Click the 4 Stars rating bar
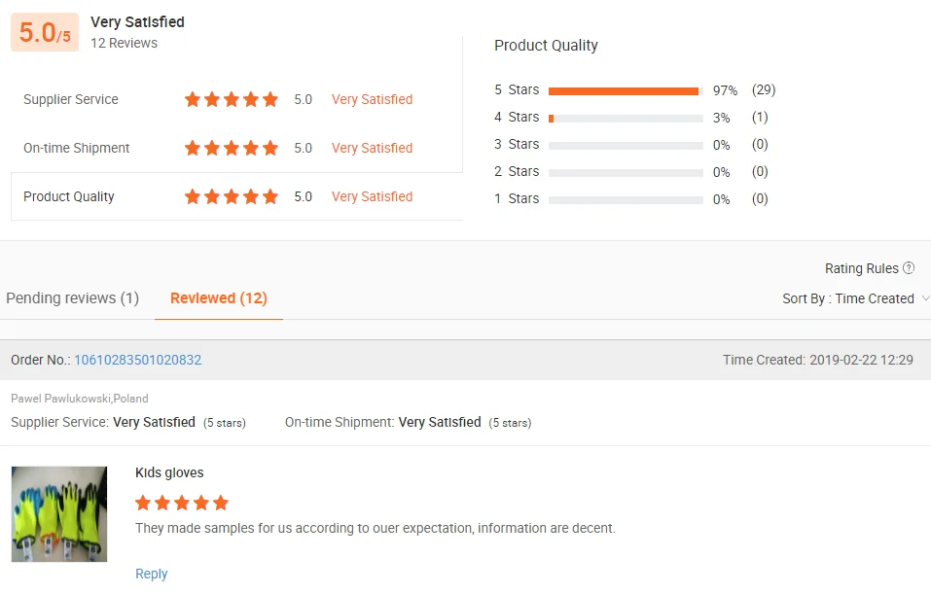This screenshot has width=931, height=593. (625, 118)
